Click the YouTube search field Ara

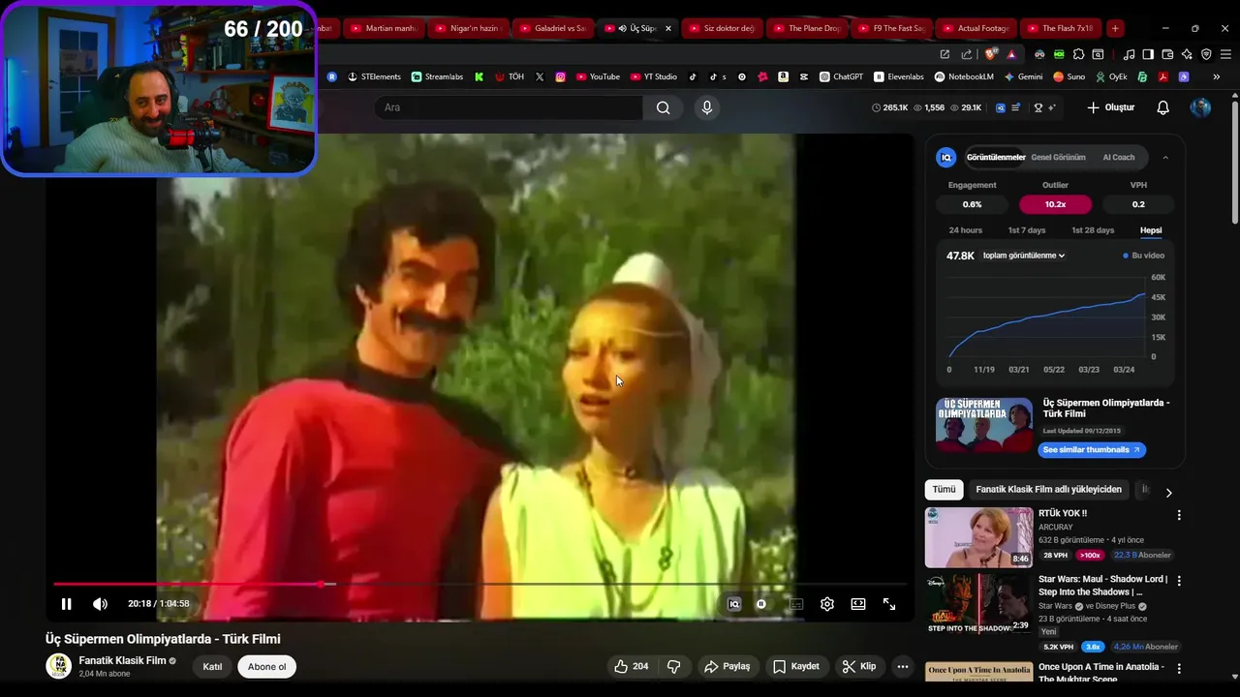coord(509,107)
